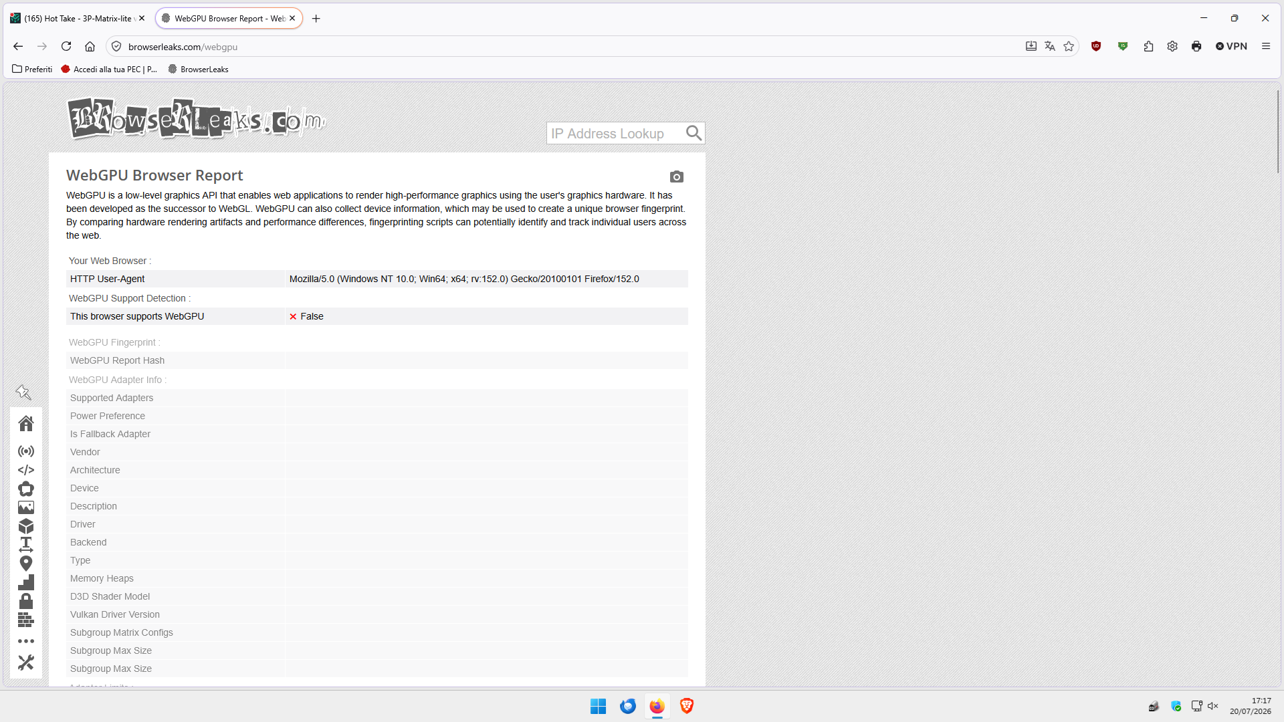
Task: Take a report screenshot with camera icon
Action: click(x=677, y=176)
